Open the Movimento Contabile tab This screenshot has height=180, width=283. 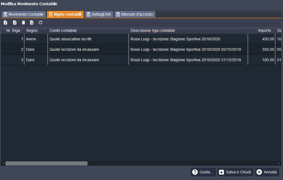[x=24, y=14]
